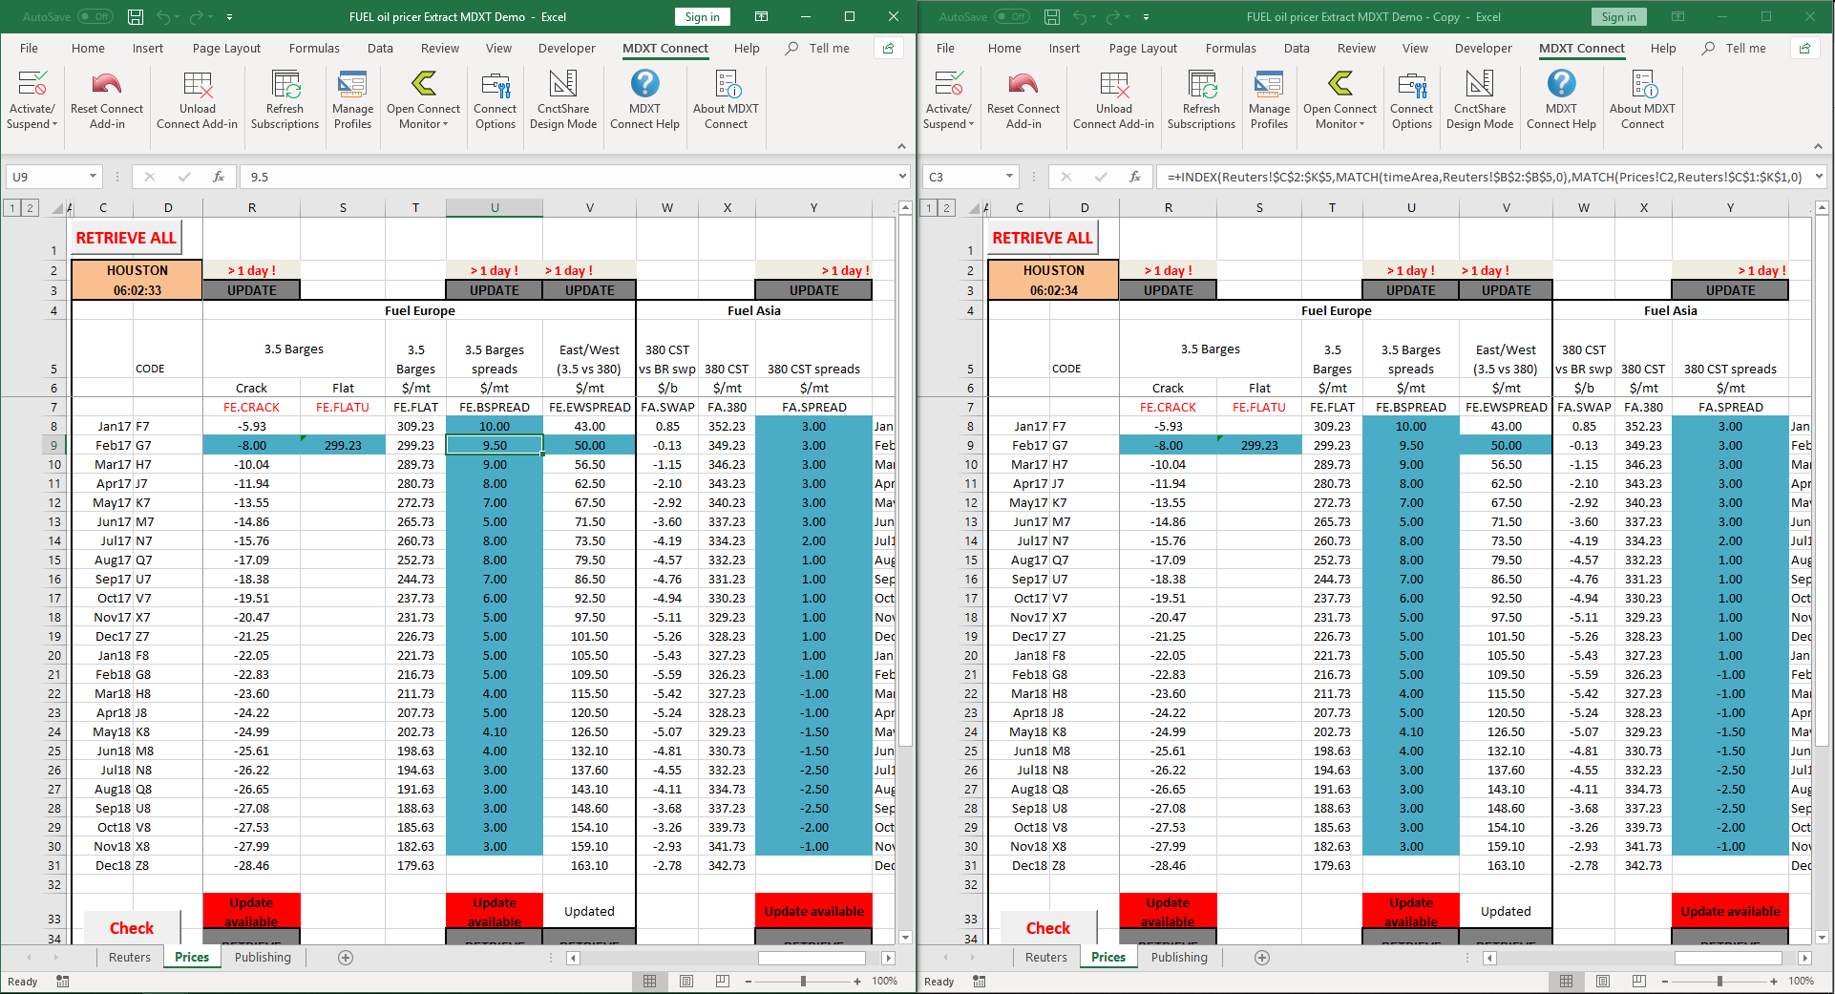Collapse the ribbon in left window

pyautogui.click(x=901, y=146)
